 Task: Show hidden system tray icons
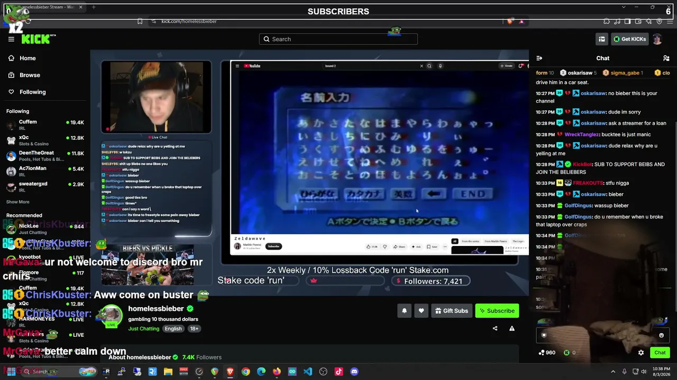point(613,372)
